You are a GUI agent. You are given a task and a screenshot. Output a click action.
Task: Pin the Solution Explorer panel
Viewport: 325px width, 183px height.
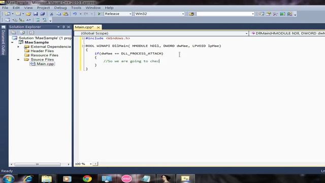63,27
